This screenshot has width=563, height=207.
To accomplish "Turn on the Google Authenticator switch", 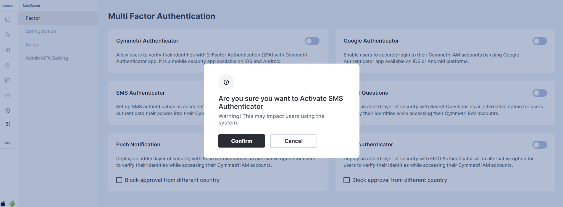I will click(539, 41).
